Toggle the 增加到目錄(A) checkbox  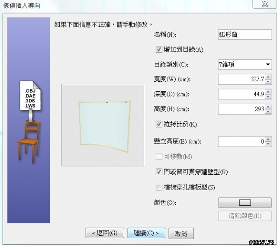coord(159,49)
